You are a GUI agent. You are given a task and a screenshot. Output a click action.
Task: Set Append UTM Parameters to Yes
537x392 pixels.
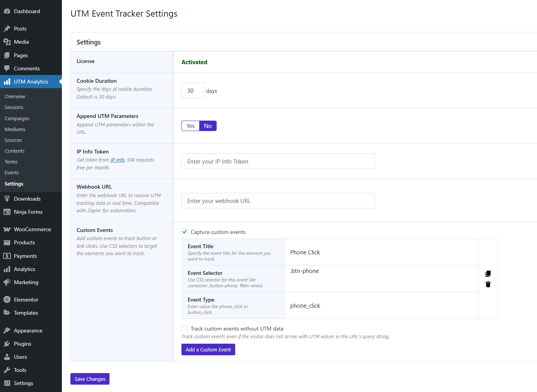click(190, 126)
